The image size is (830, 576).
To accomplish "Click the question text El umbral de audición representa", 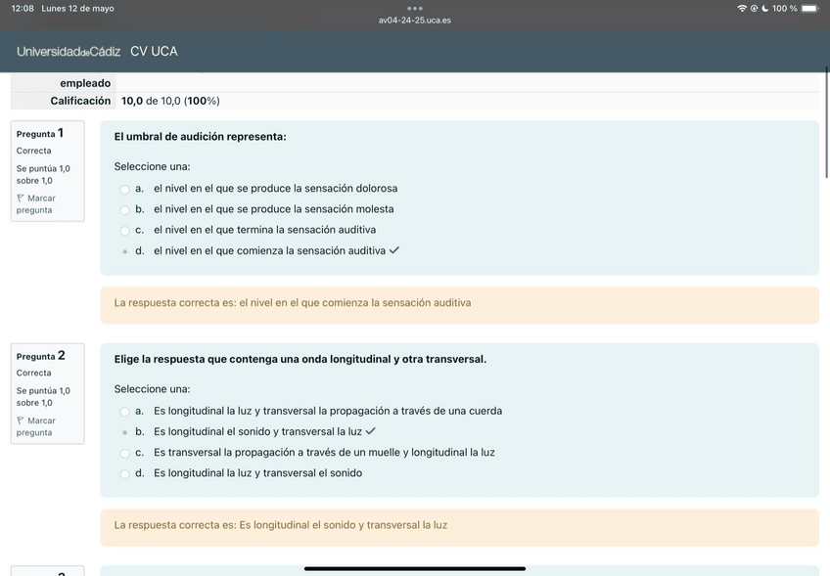I will coord(200,137).
